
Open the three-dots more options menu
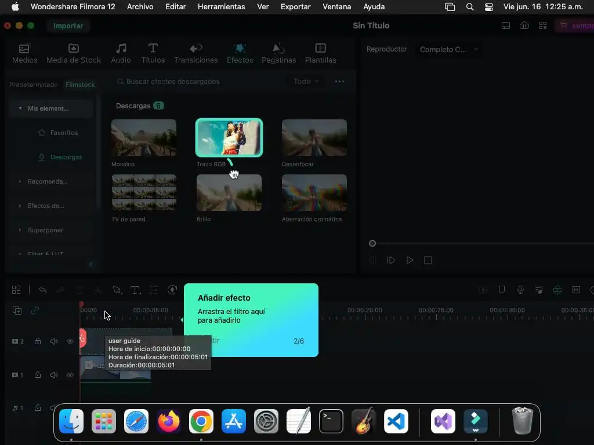(x=339, y=81)
